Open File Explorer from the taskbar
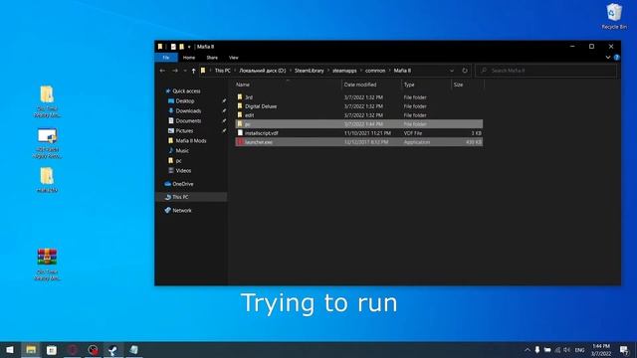Screen dimensions: 637x358 pos(31,349)
